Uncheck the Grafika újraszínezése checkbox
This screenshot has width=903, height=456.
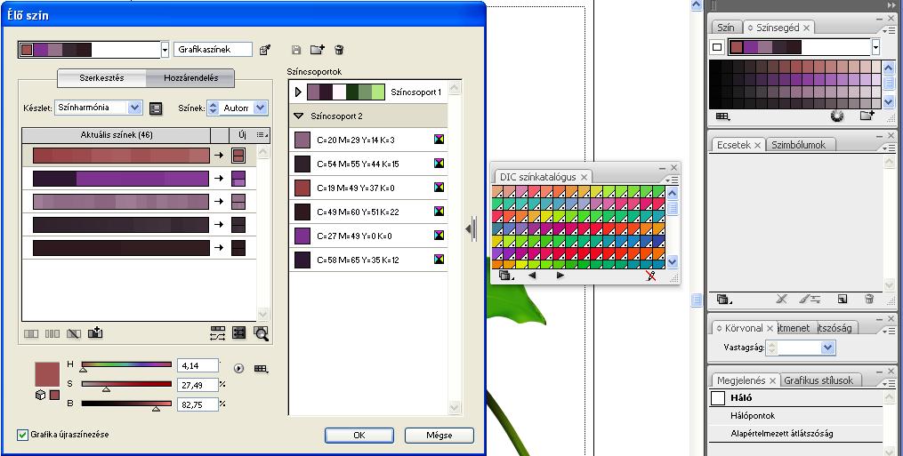click(22, 435)
